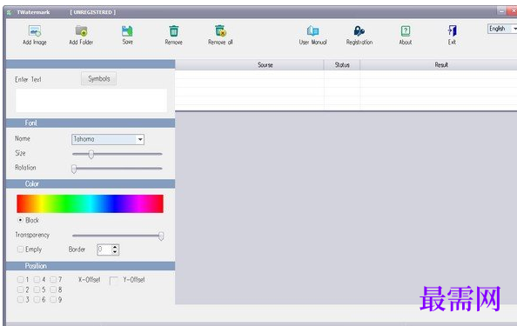Image resolution: width=517 pixels, height=326 pixels.
Task: Click the Symbols button
Action: pos(98,79)
